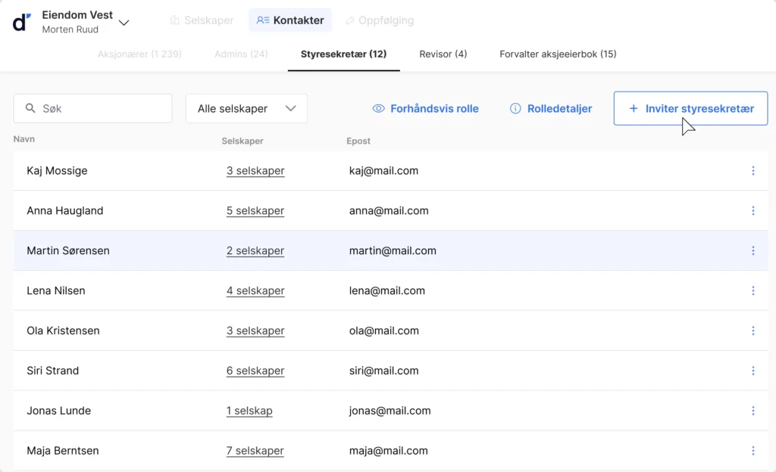Show Rolledetaljer info
Screen dimensions: 776x472
pyautogui.click(x=551, y=109)
